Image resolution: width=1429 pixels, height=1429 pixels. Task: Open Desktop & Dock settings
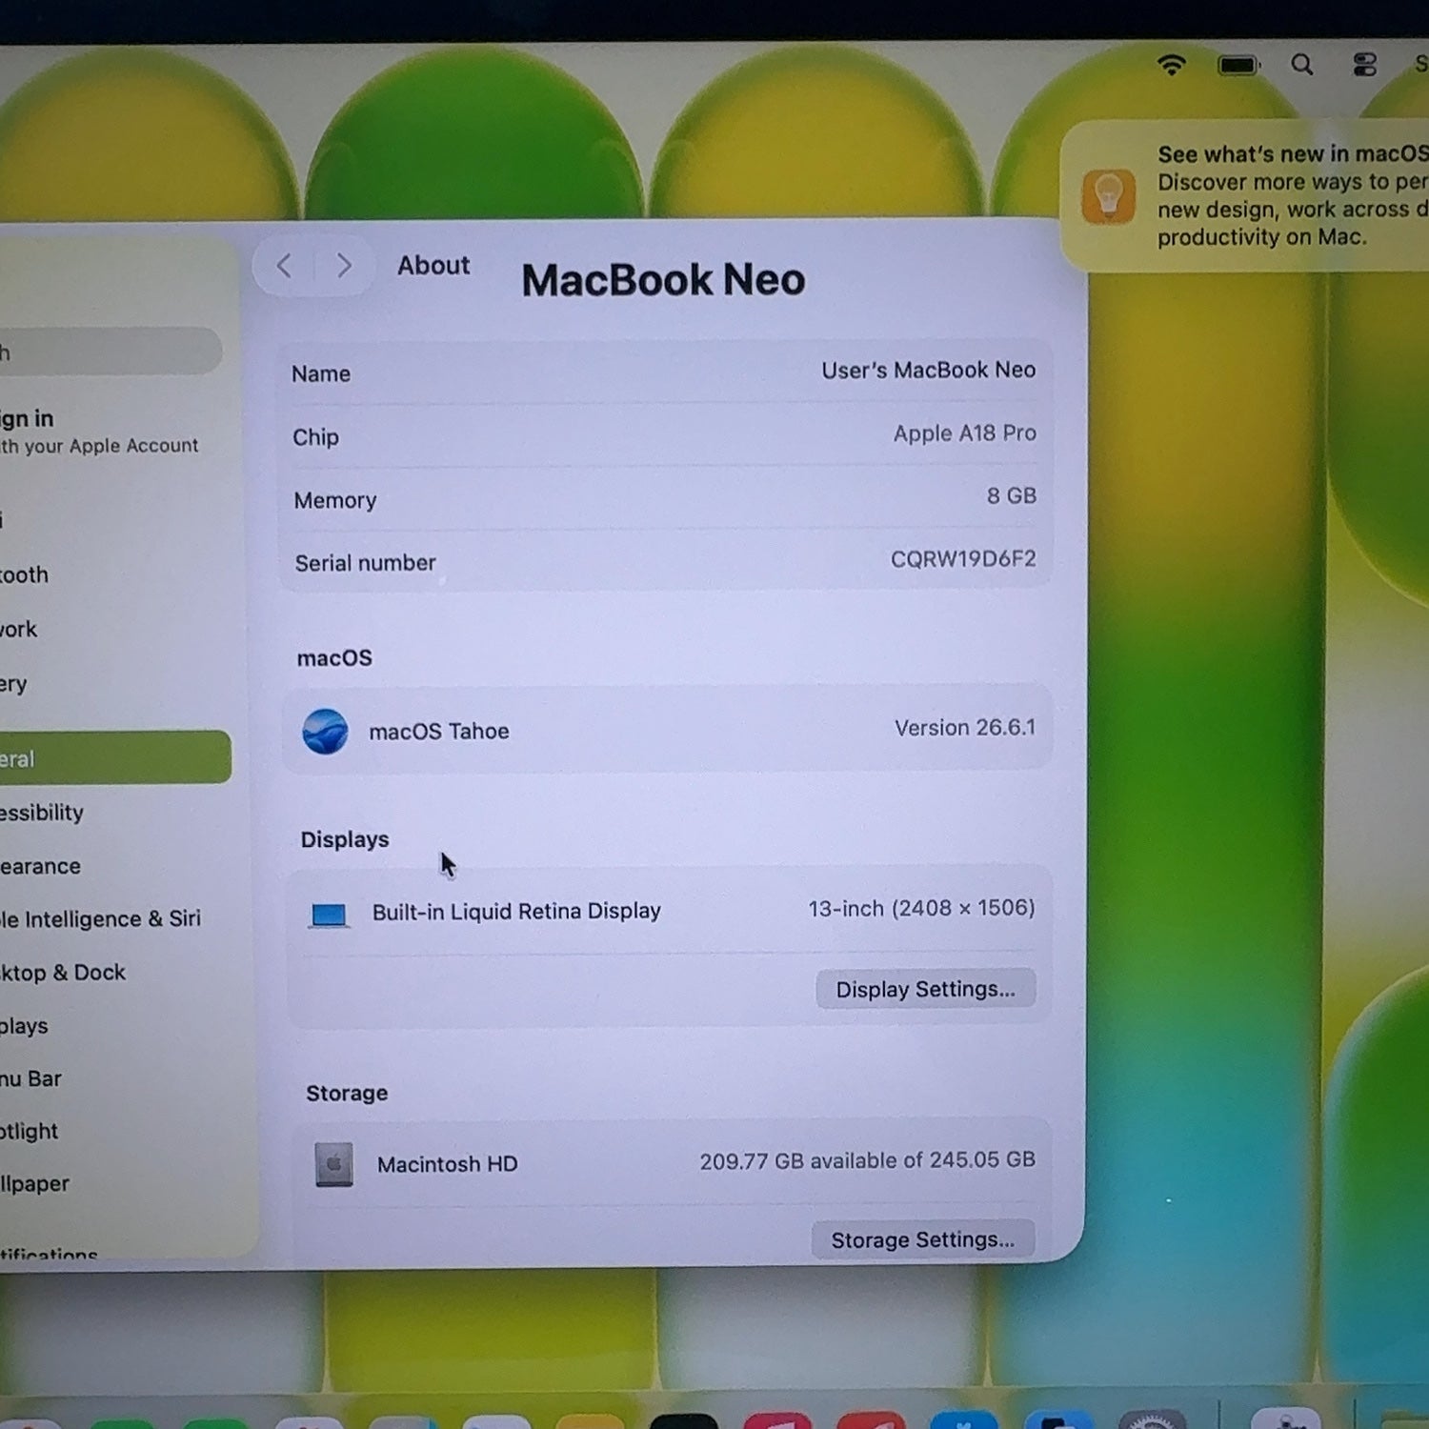tap(63, 973)
